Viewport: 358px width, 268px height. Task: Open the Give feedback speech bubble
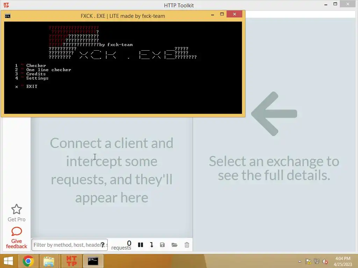click(x=16, y=232)
